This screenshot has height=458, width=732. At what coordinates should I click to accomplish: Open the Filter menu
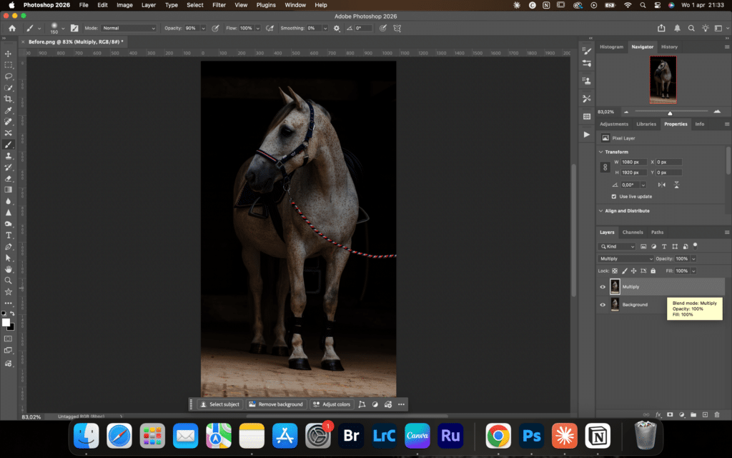point(219,5)
